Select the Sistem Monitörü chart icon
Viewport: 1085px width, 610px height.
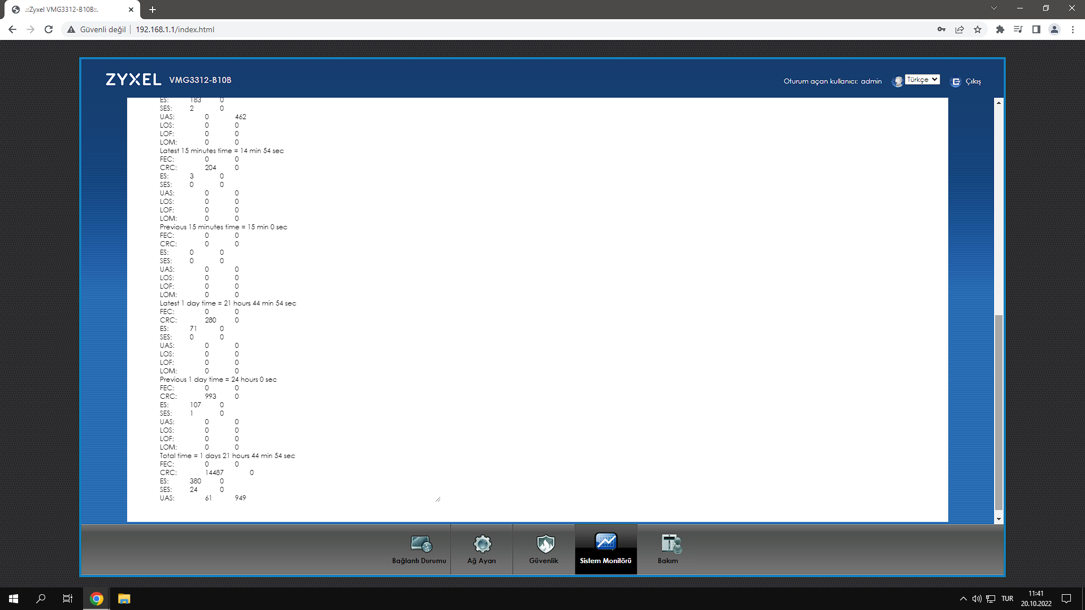606,542
